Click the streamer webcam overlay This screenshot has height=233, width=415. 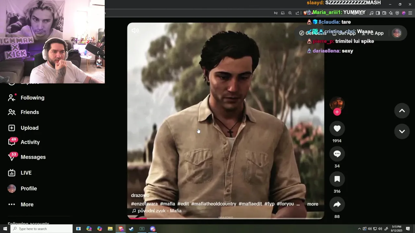52,42
